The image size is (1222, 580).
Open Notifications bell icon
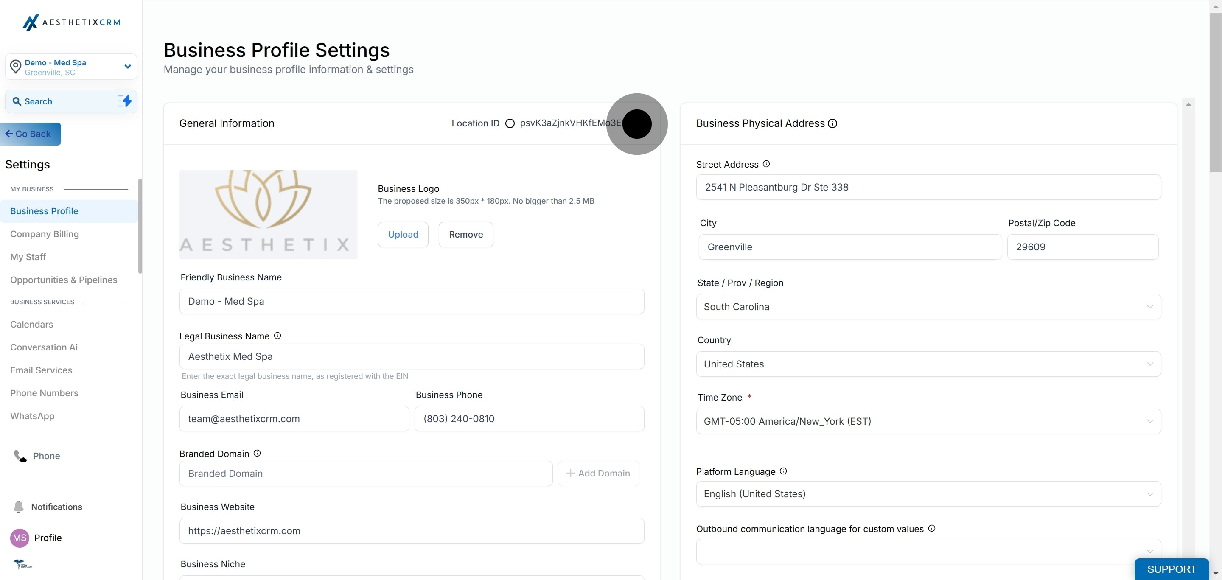[x=19, y=507]
